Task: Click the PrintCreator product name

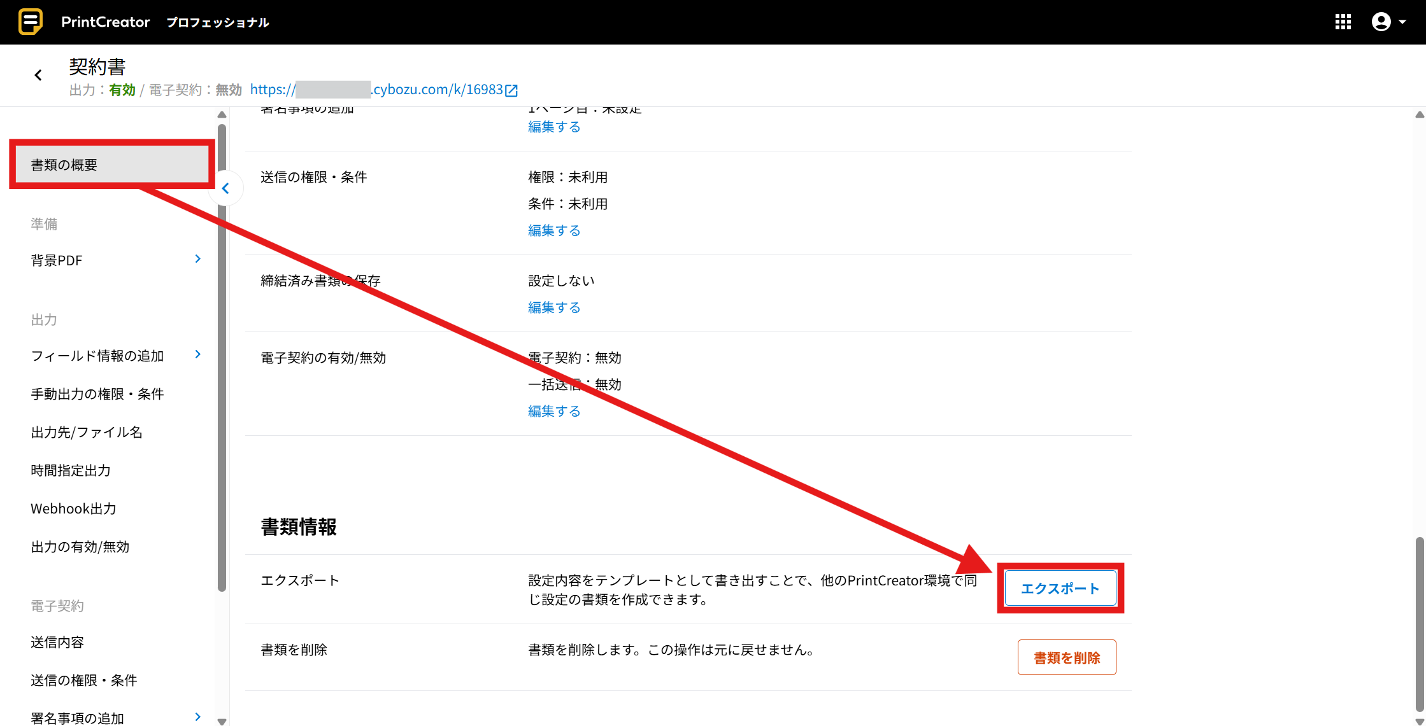Action: pos(106,22)
